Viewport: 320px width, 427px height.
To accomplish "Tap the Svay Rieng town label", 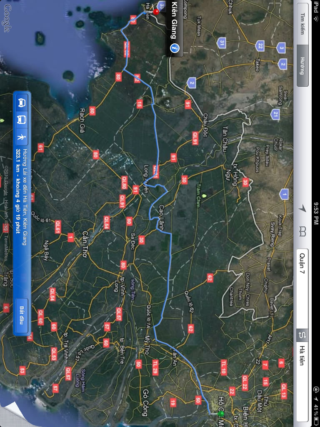I will click(x=272, y=234).
